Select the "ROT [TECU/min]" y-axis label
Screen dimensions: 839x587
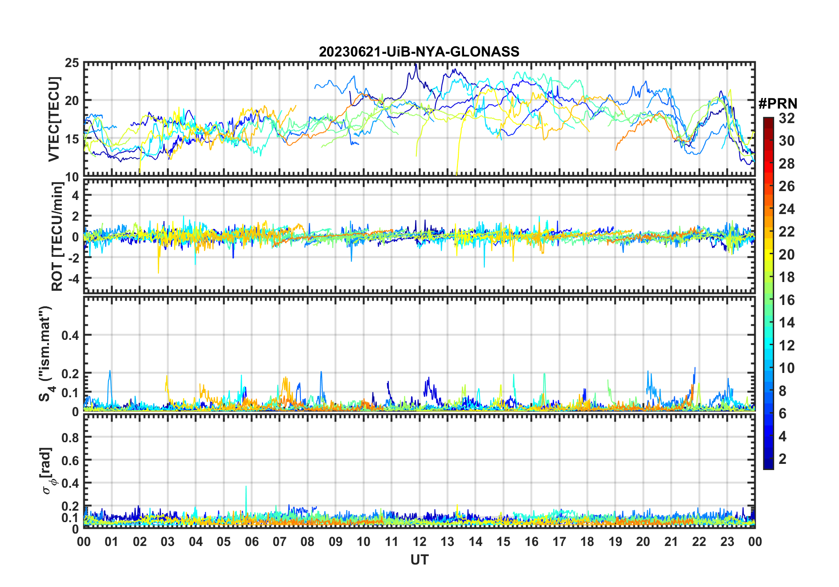(58, 237)
